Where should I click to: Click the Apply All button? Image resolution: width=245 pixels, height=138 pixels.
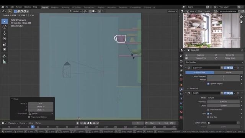[x=199, y=55]
